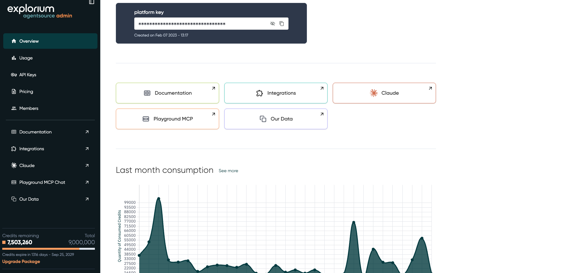Click the Overview home icon
The height and width of the screenshot is (273, 567).
coord(14,41)
